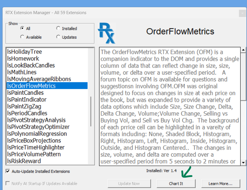Click description scrollbar up arrow
Screen dimensions: 247x190
coord(243,50)
